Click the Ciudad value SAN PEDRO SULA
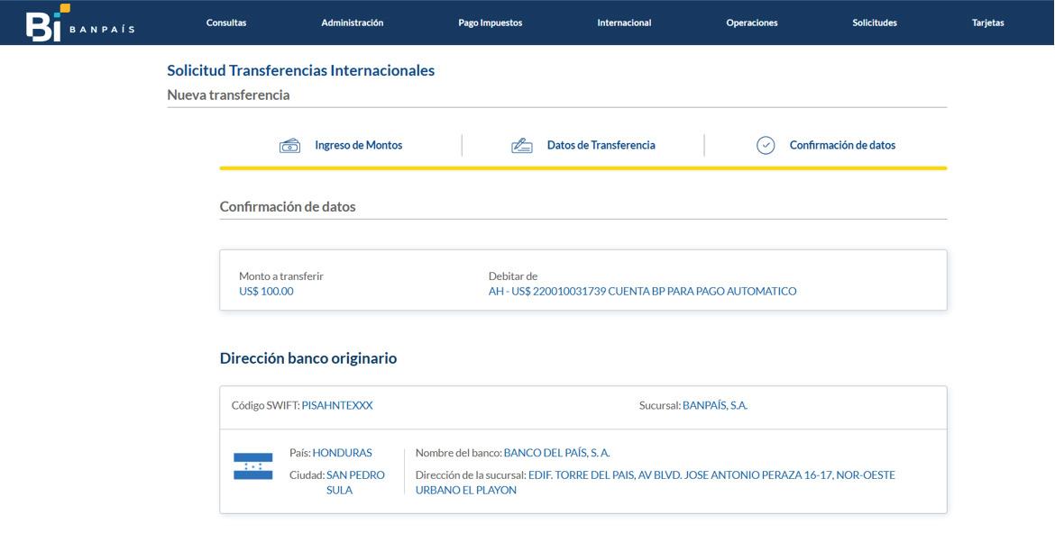This screenshot has width=1055, height=542. click(355, 483)
